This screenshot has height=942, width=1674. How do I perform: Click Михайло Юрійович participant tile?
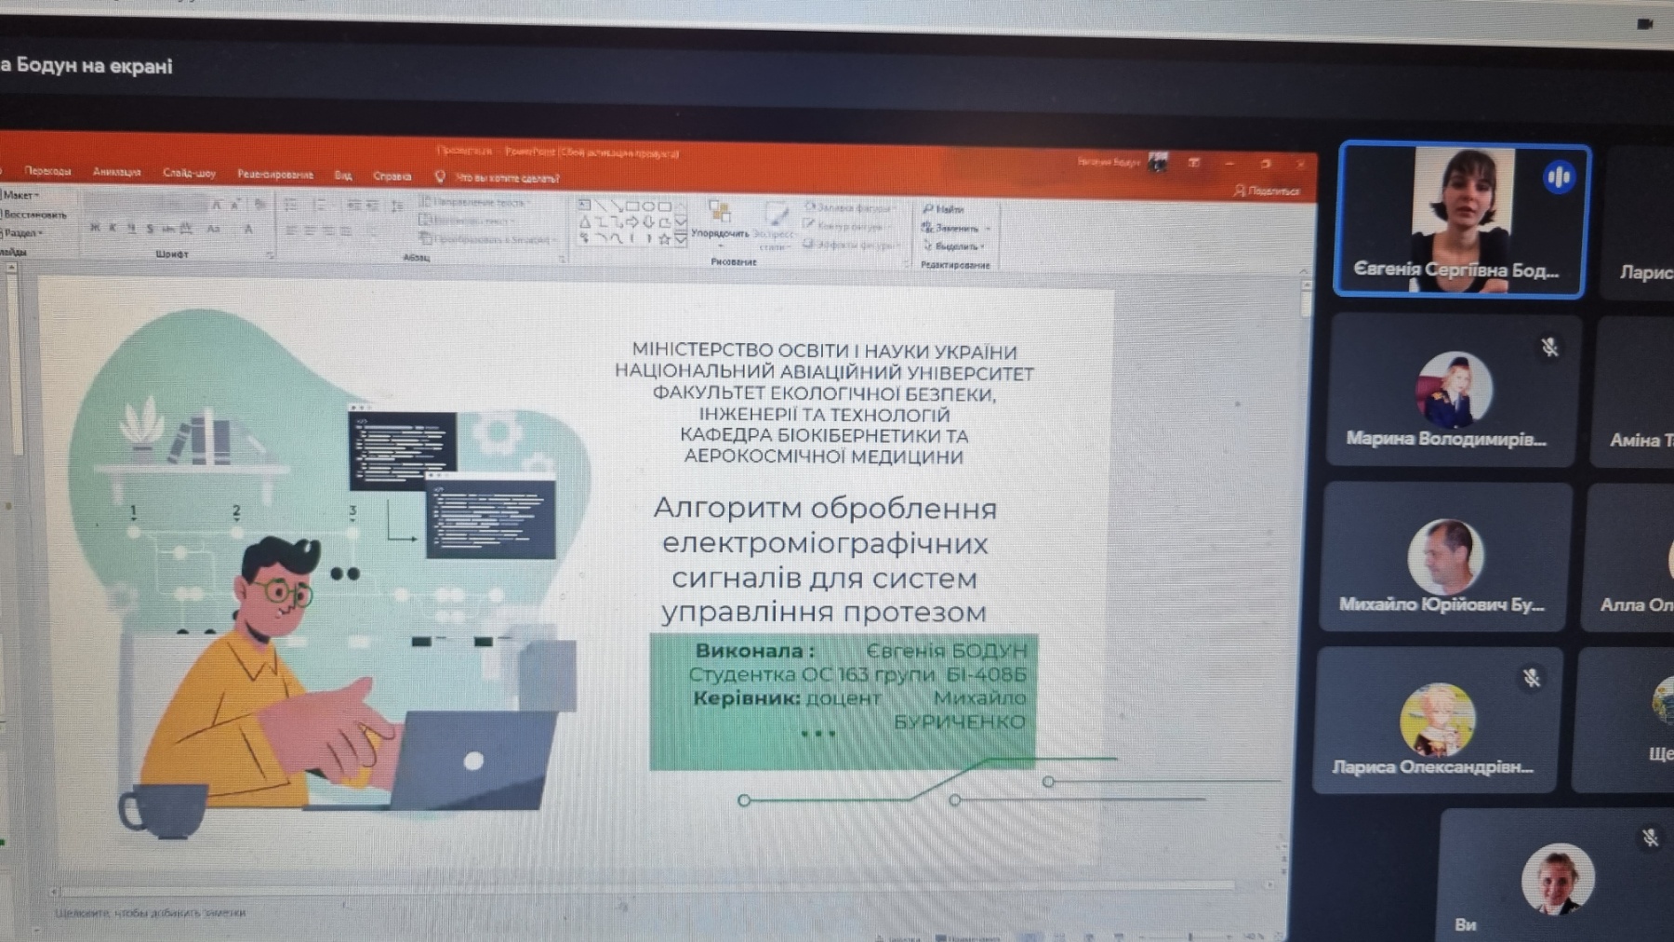point(1444,558)
